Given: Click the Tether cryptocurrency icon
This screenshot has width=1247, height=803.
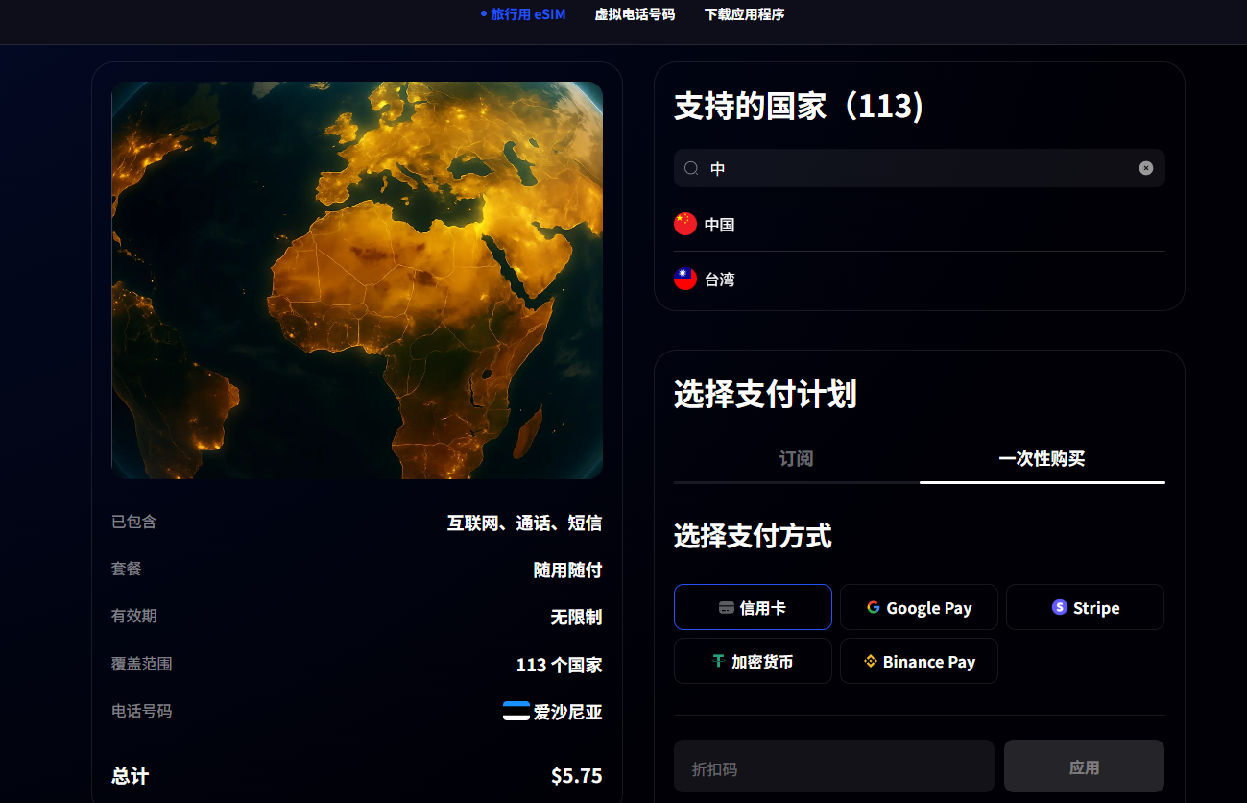Looking at the screenshot, I should point(718,661).
